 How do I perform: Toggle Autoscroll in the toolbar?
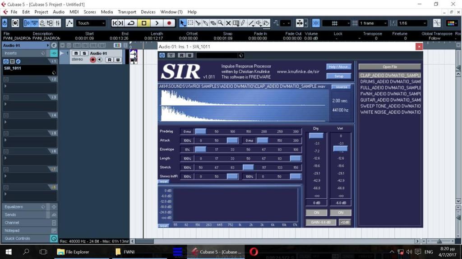coord(300,23)
